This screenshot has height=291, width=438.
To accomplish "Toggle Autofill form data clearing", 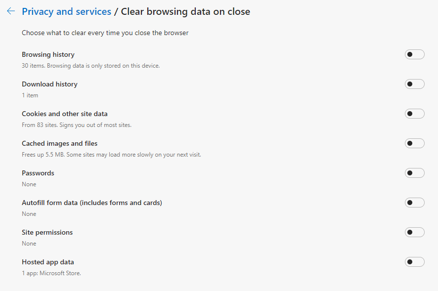I will tap(414, 203).
